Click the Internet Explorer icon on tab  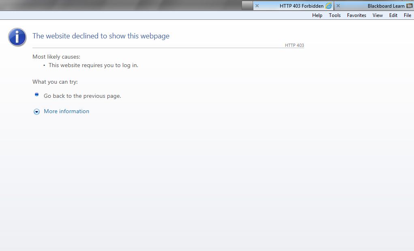[x=328, y=6]
